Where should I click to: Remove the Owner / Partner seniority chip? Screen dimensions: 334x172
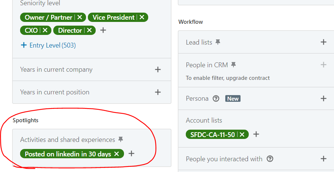click(x=80, y=17)
